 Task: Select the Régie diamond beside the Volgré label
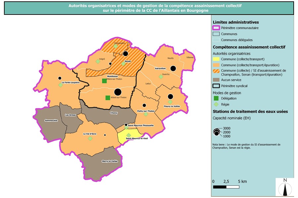pos(98,61)
